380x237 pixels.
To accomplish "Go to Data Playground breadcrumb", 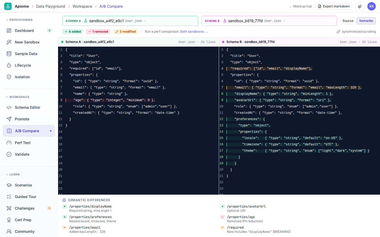I will click(x=51, y=6).
